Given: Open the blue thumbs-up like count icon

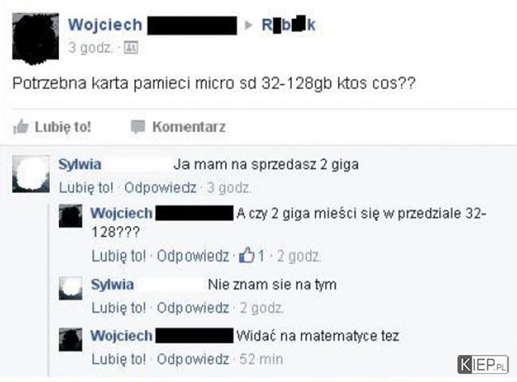Looking at the screenshot, I should tap(247, 255).
